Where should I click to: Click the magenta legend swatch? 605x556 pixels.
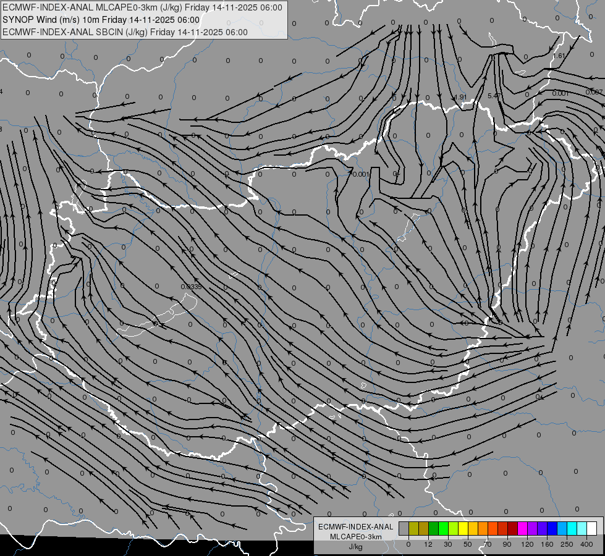pyautogui.click(x=522, y=528)
